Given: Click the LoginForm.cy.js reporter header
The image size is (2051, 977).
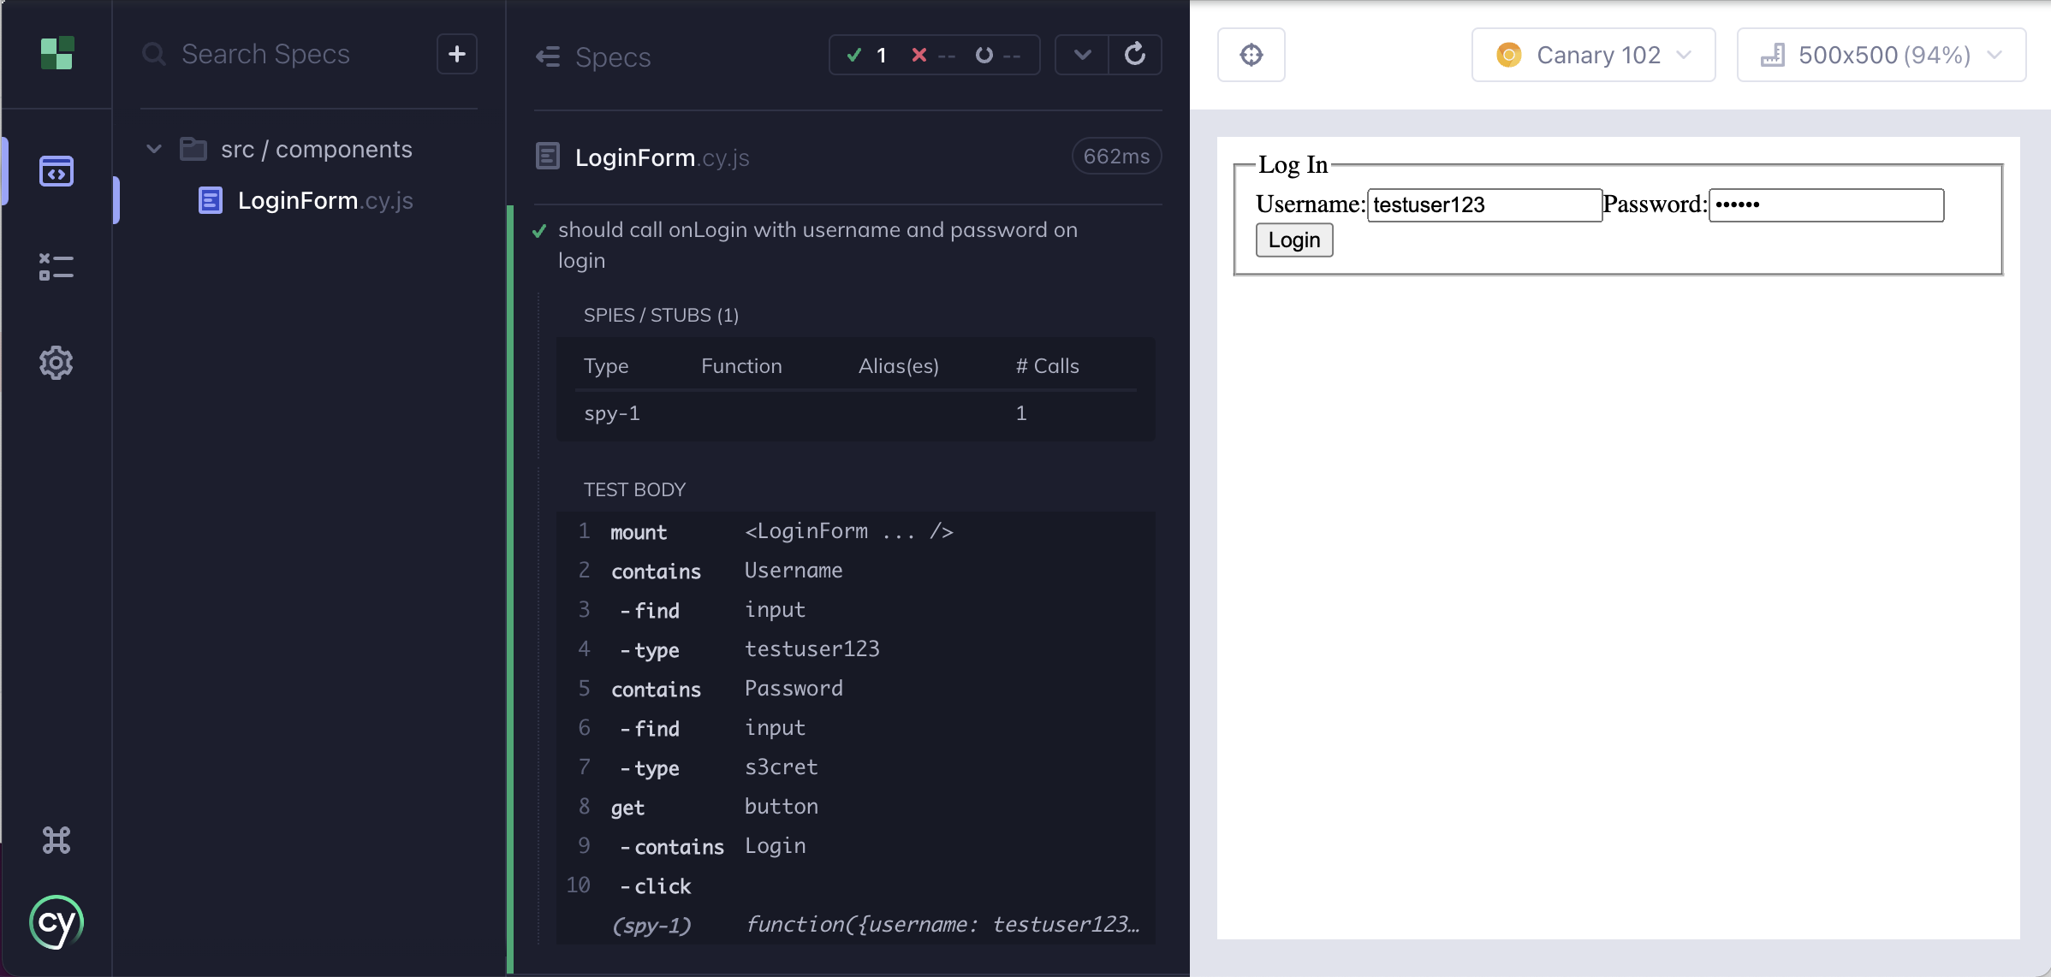Looking at the screenshot, I should 662,157.
